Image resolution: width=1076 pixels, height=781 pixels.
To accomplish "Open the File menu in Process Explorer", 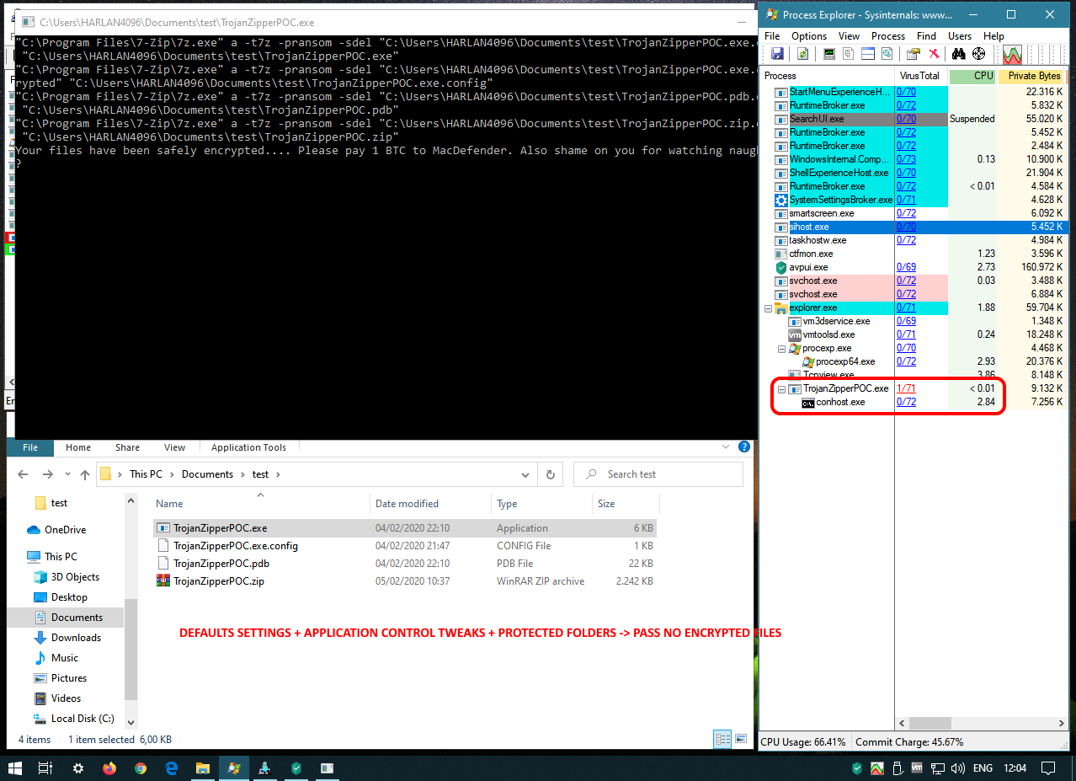I will [772, 36].
